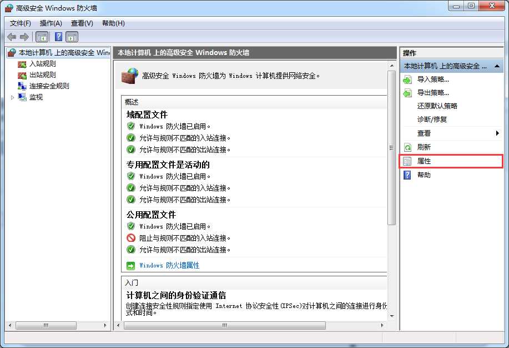Open the 查看(V) menu
The image size is (509, 348).
coord(82,23)
